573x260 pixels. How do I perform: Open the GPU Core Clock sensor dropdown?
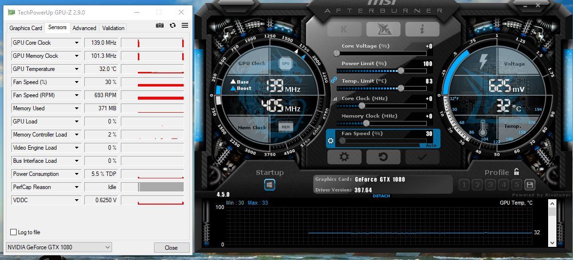pyautogui.click(x=77, y=43)
